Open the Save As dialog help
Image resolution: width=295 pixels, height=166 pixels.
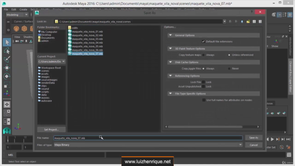coord(252,12)
